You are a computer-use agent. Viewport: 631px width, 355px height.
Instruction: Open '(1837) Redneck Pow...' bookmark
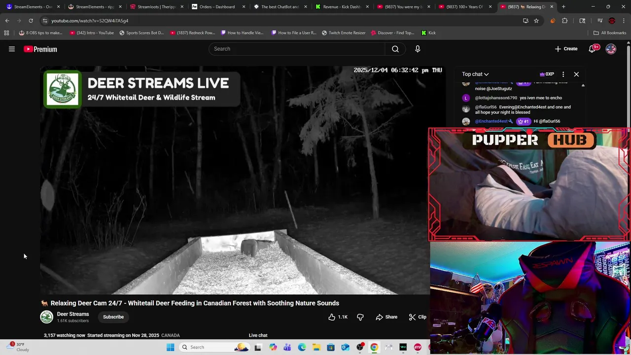(x=193, y=33)
